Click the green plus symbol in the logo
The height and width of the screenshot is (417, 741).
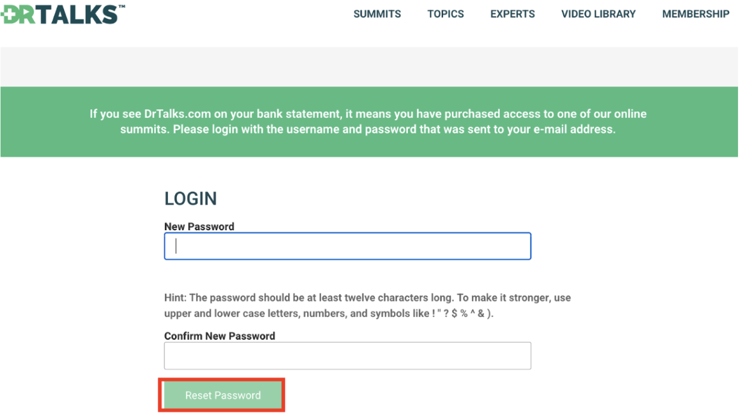(9, 14)
